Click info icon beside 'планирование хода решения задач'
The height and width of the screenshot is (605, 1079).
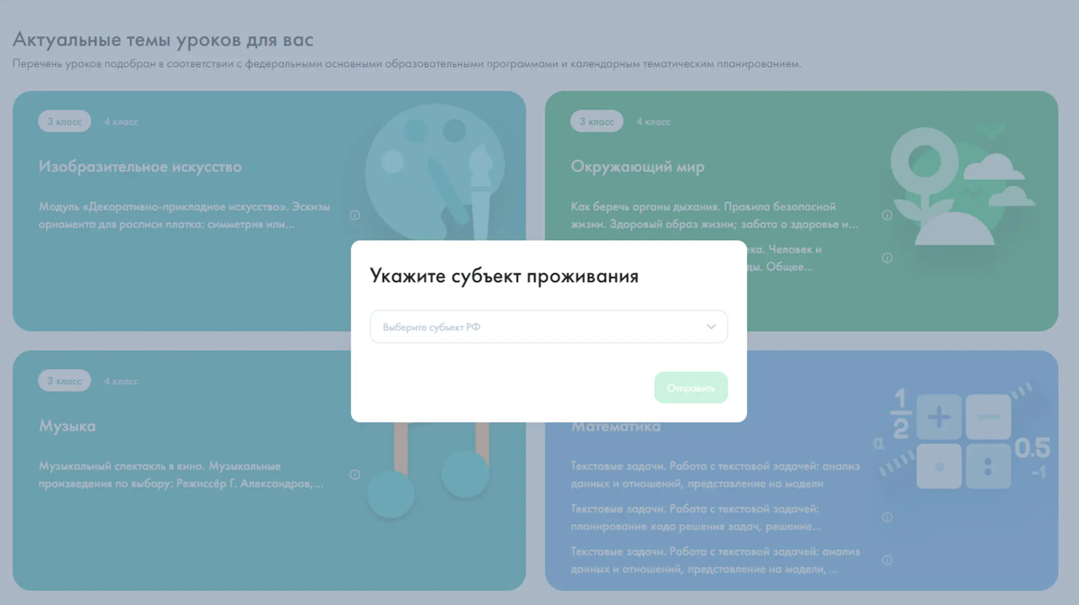[887, 517]
